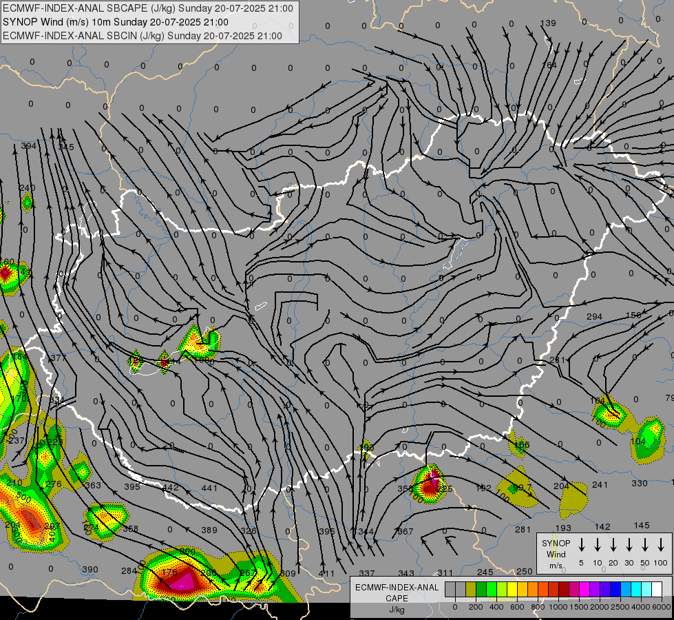674x620 pixels.
Task: Select the dark green CAPE legend swatch
Action: [481, 589]
